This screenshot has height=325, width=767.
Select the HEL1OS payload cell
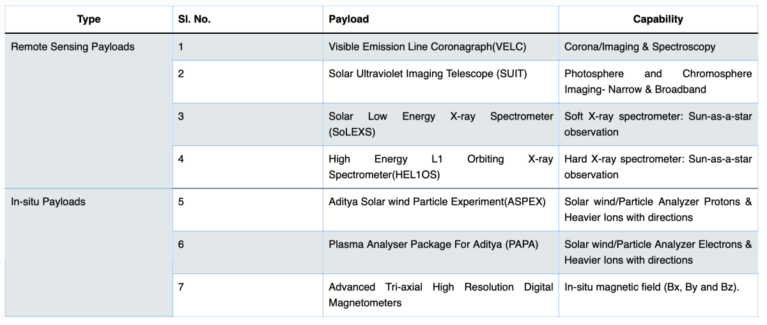click(x=440, y=167)
